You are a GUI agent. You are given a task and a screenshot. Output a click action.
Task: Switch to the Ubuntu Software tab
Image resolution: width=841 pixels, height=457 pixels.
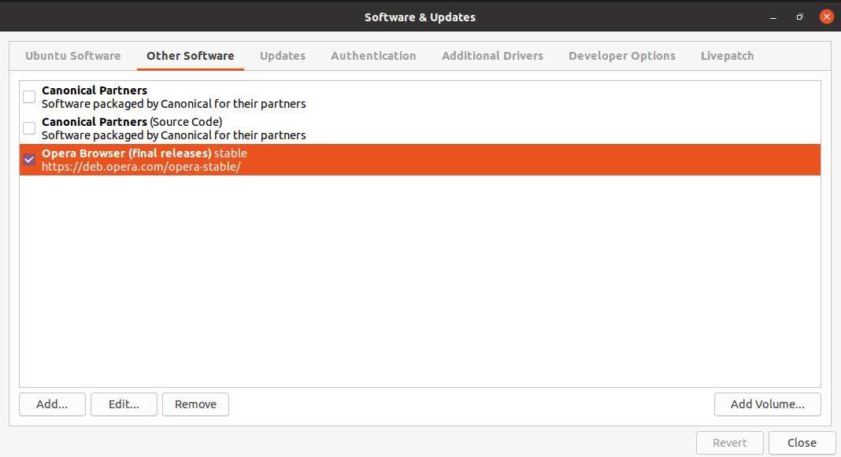point(72,56)
